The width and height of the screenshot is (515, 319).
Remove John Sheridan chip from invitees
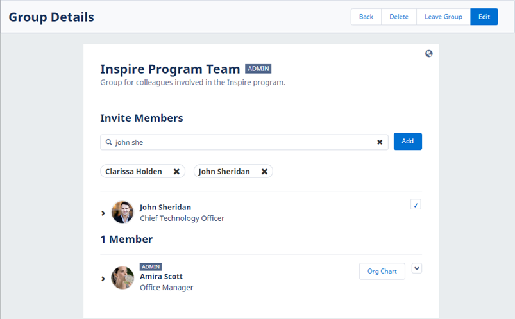(x=264, y=172)
